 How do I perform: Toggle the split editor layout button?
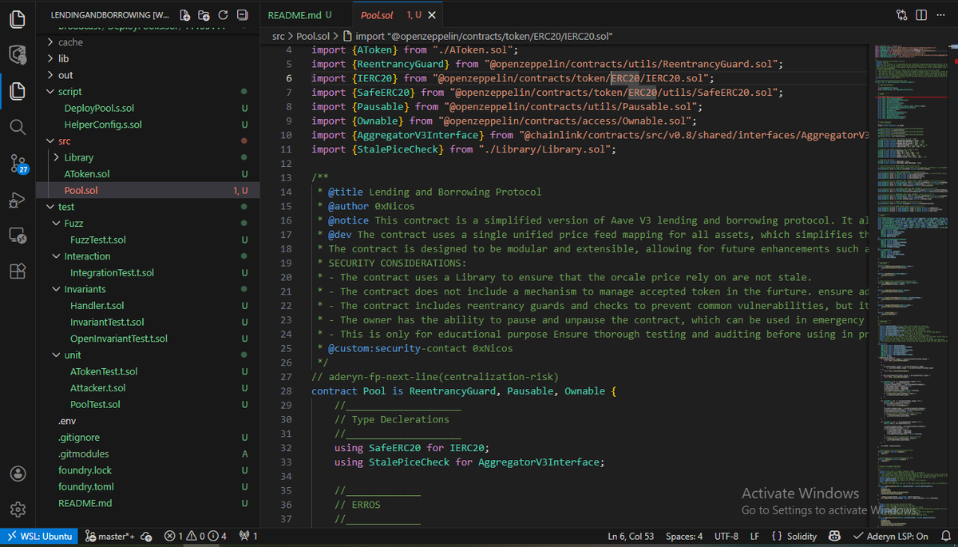921,15
